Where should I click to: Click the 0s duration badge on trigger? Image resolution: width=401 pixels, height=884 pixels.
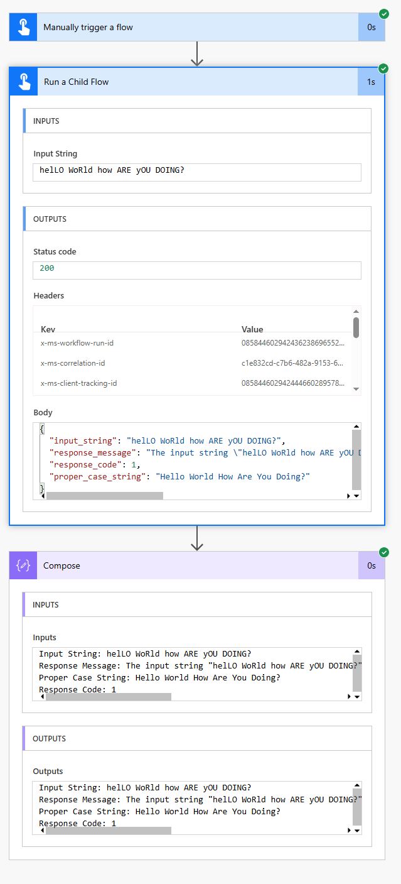click(372, 27)
